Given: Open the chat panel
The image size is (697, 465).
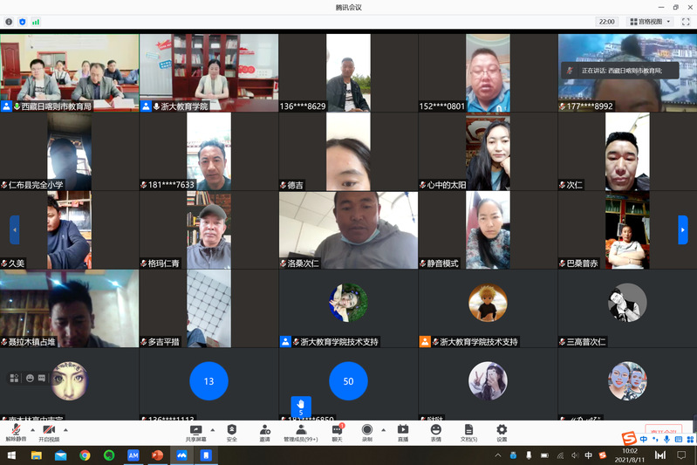Looking at the screenshot, I should [x=337, y=430].
